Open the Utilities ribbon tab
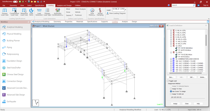The width and height of the screenshot is (210, 111). 78,5
